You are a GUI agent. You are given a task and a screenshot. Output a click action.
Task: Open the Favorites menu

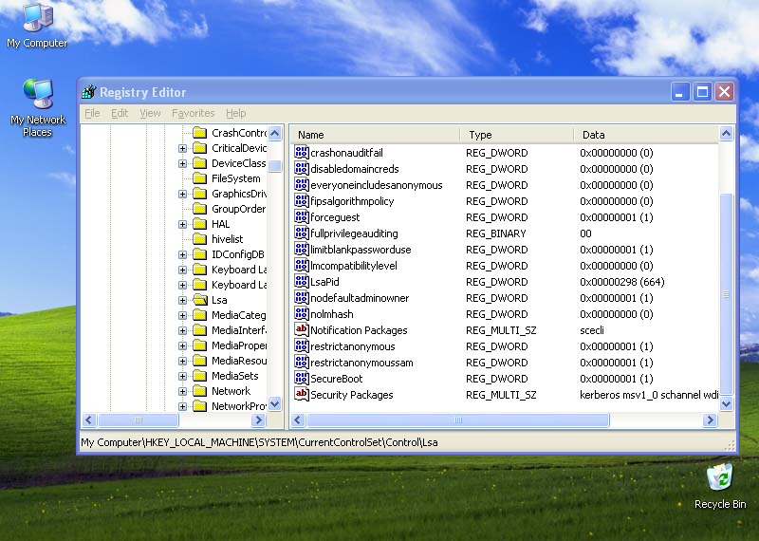(193, 113)
